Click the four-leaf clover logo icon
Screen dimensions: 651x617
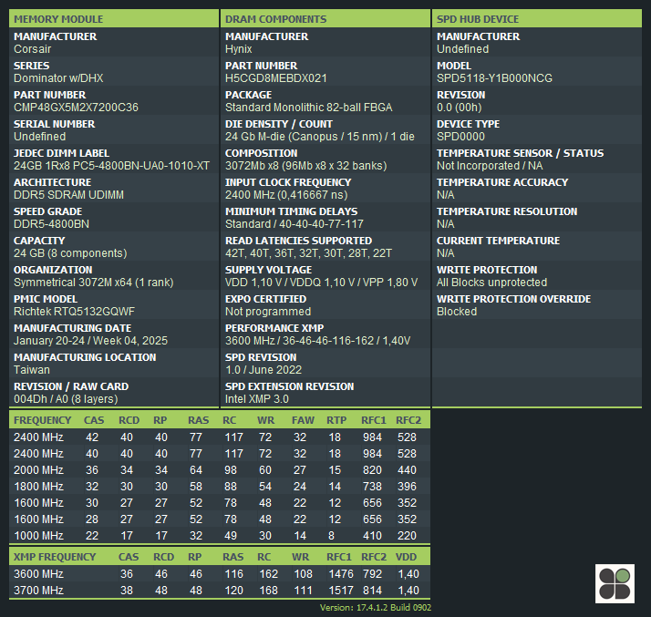pyautogui.click(x=615, y=583)
